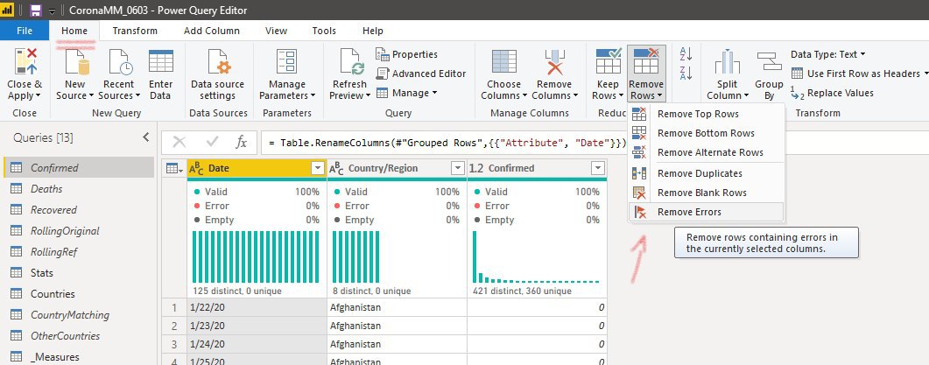The image size is (929, 365).
Task: Click the table corner menu icon
Action: coord(174,168)
